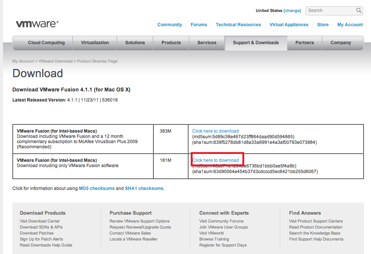This screenshot has height=254, width=371.
Task: Open Find Support Help Documents
Action: click(316, 239)
